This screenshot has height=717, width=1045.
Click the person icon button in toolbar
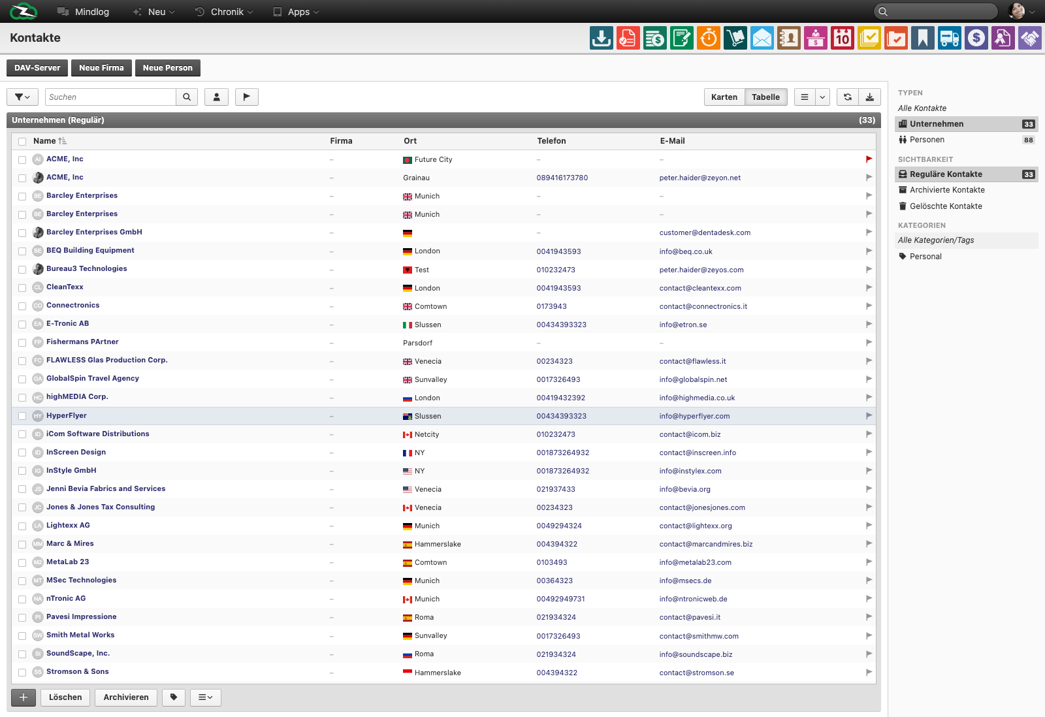tap(216, 97)
